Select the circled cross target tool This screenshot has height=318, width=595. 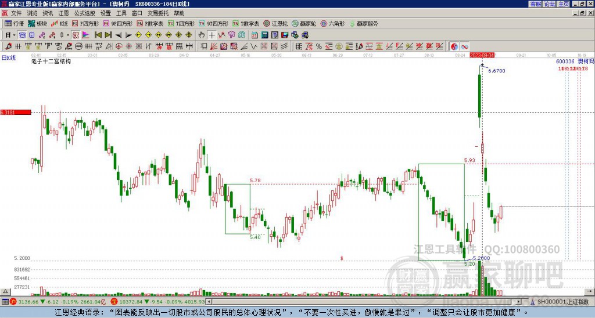click(119, 46)
